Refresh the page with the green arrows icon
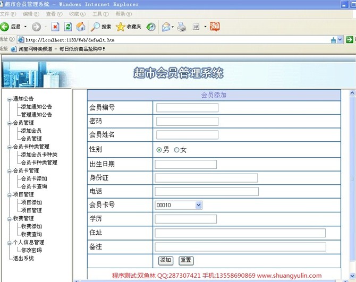356x282 pixels. point(68,27)
